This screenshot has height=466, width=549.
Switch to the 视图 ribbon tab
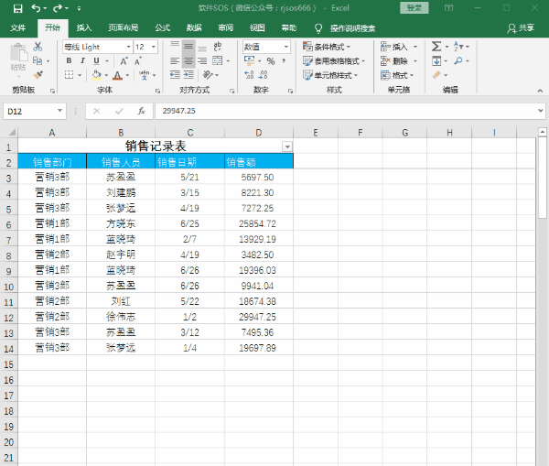point(257,28)
